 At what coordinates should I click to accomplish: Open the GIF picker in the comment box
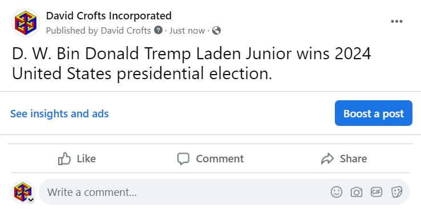376,192
